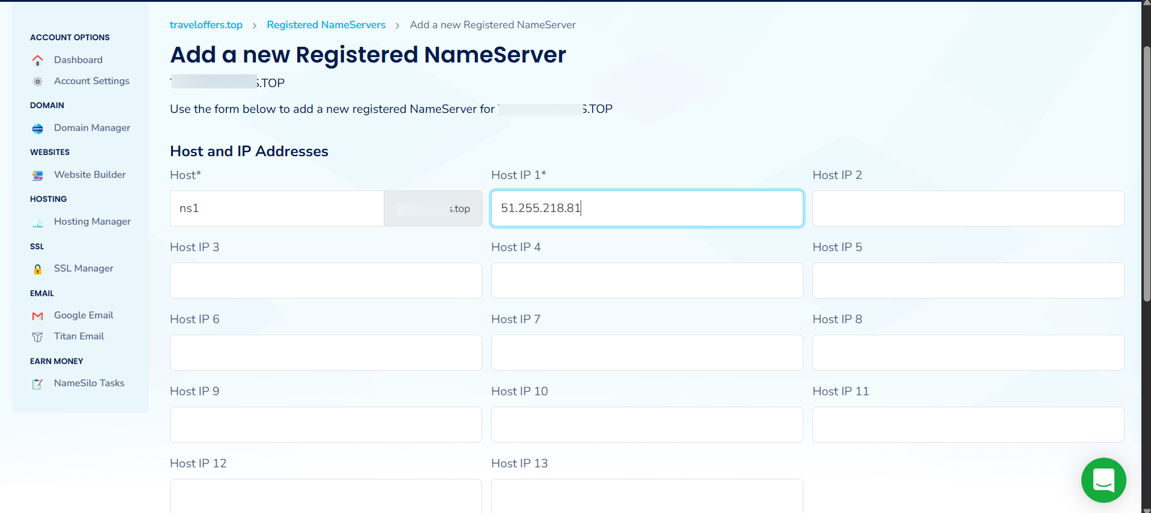Click the Hosting Manager icon

38,222
